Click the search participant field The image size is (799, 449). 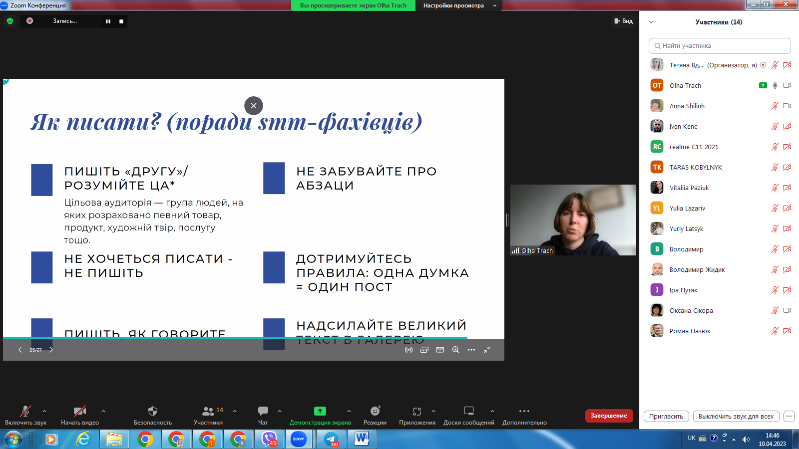720,46
